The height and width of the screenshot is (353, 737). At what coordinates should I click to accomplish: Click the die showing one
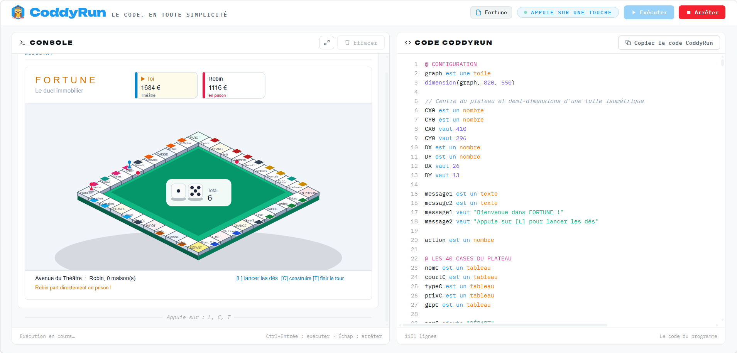(178, 191)
